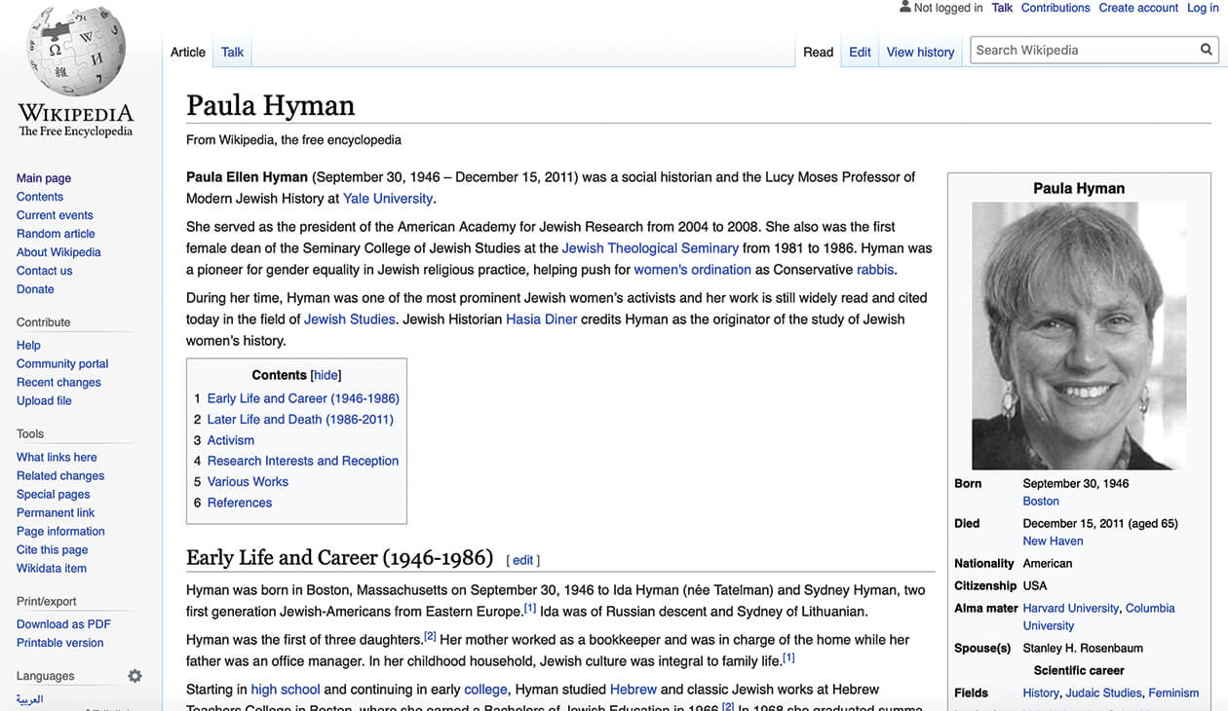Click the Donate link in sidebar
Screen dimensions: 1228x711
pos(34,288)
